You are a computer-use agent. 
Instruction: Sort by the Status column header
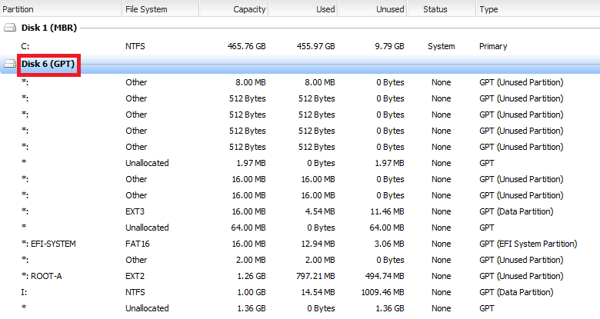point(442,8)
